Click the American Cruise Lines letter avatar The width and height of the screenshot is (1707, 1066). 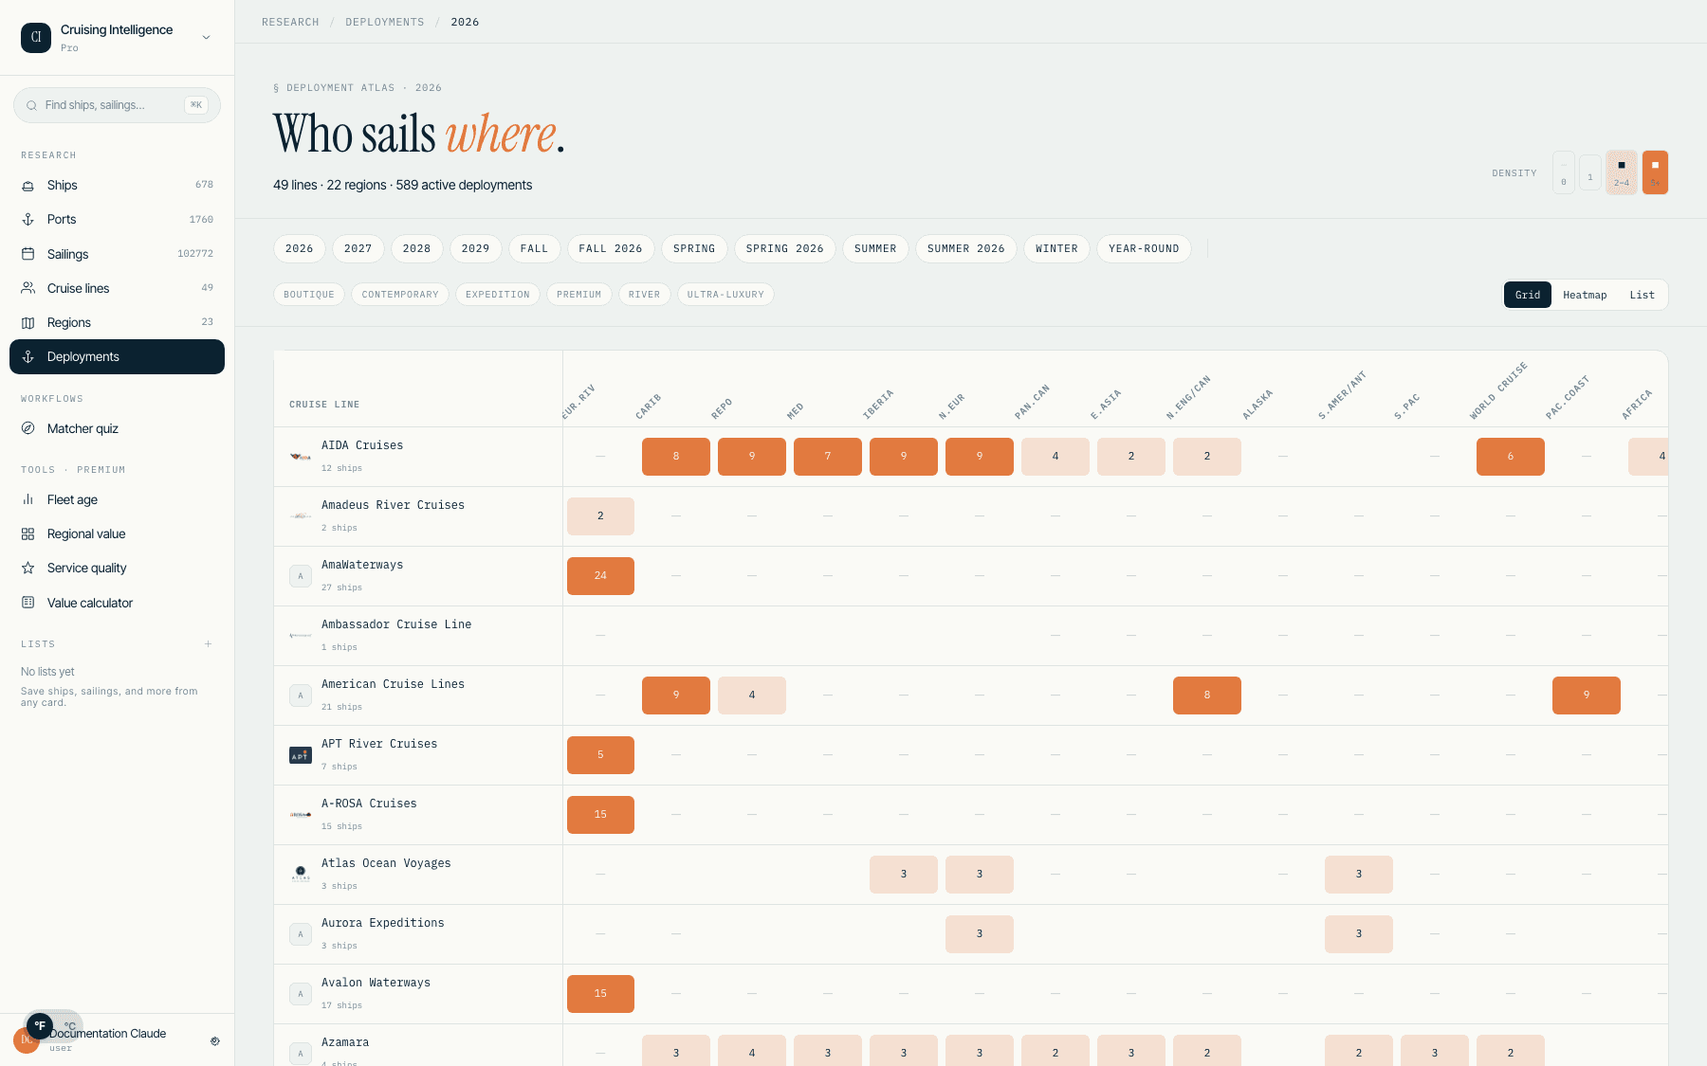tap(301, 696)
